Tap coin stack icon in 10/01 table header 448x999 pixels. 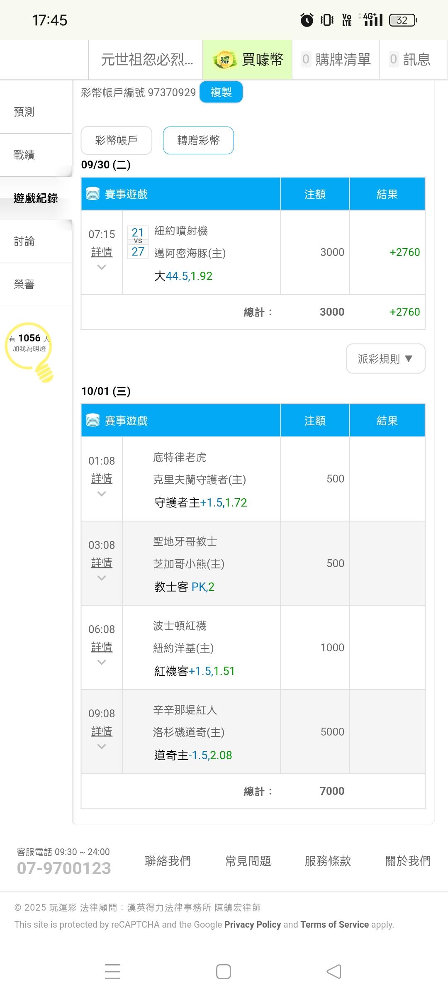pyautogui.click(x=93, y=420)
